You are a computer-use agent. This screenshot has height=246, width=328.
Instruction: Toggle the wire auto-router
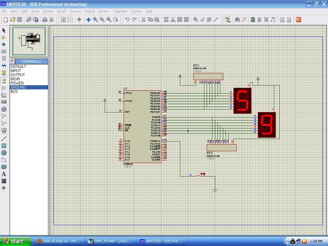(x=228, y=20)
